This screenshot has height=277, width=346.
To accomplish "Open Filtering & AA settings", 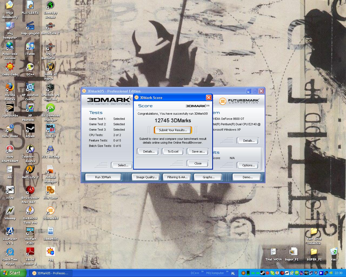I will coord(177,177).
